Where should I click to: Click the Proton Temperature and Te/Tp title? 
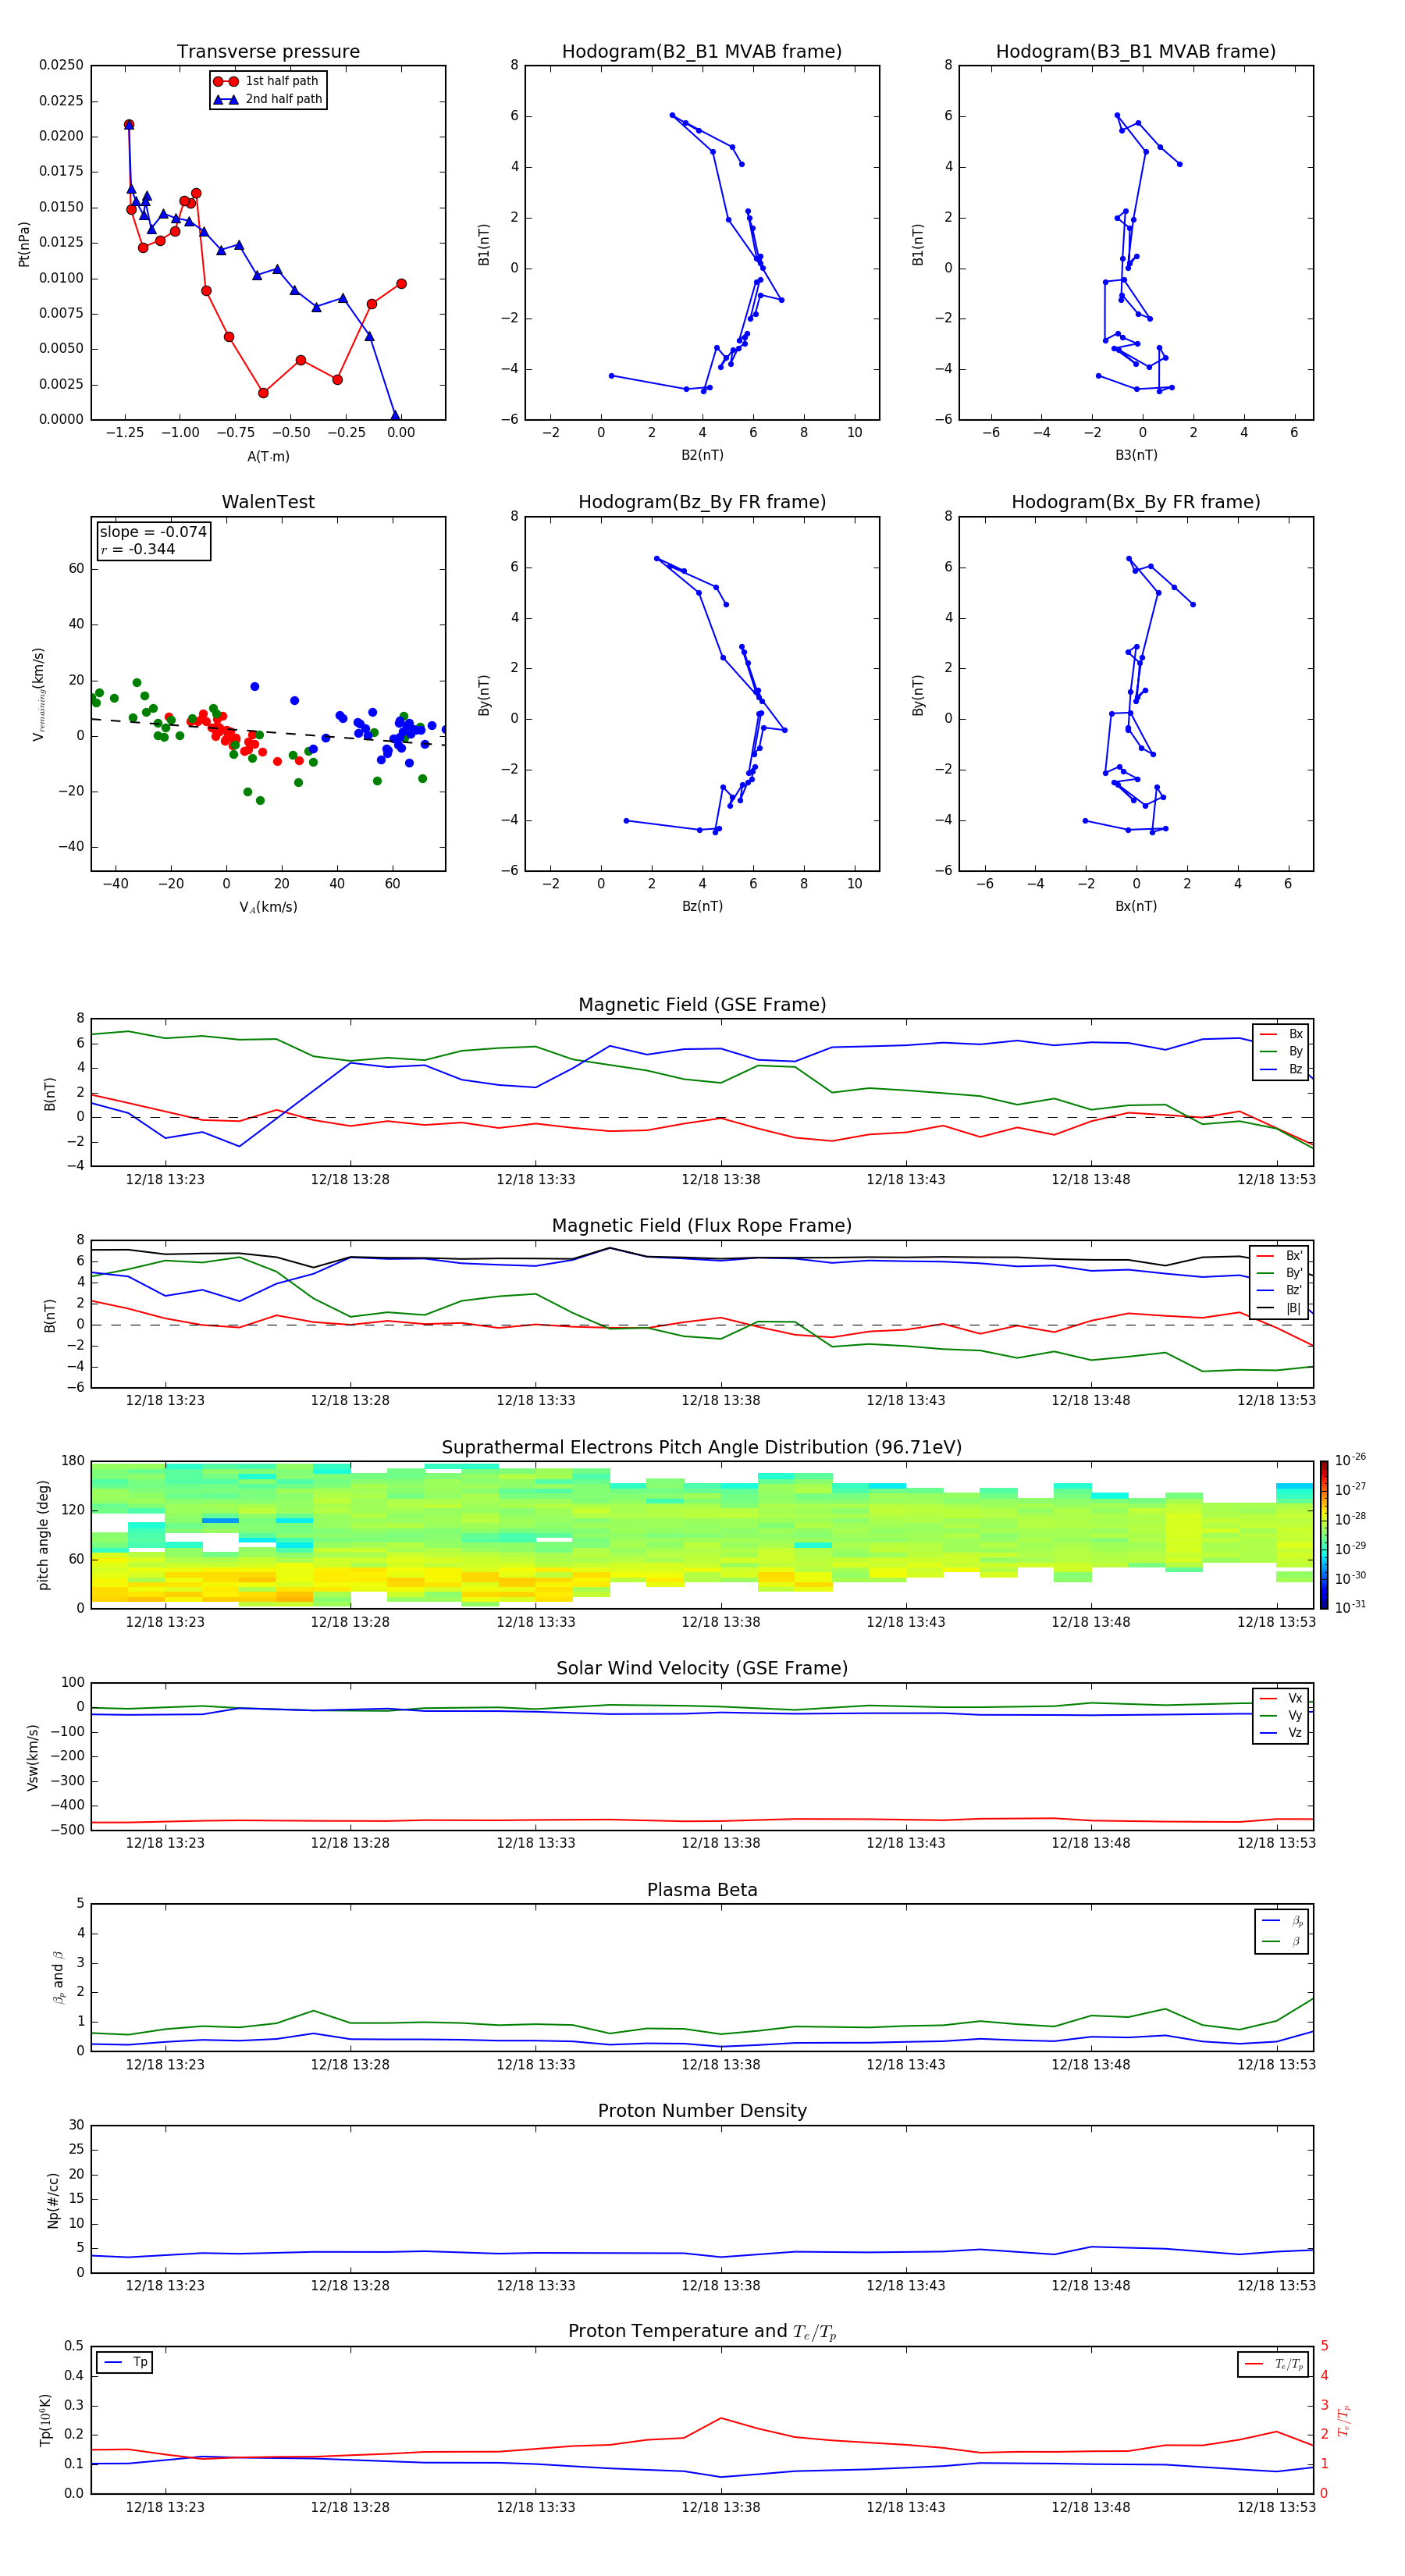point(702,2332)
